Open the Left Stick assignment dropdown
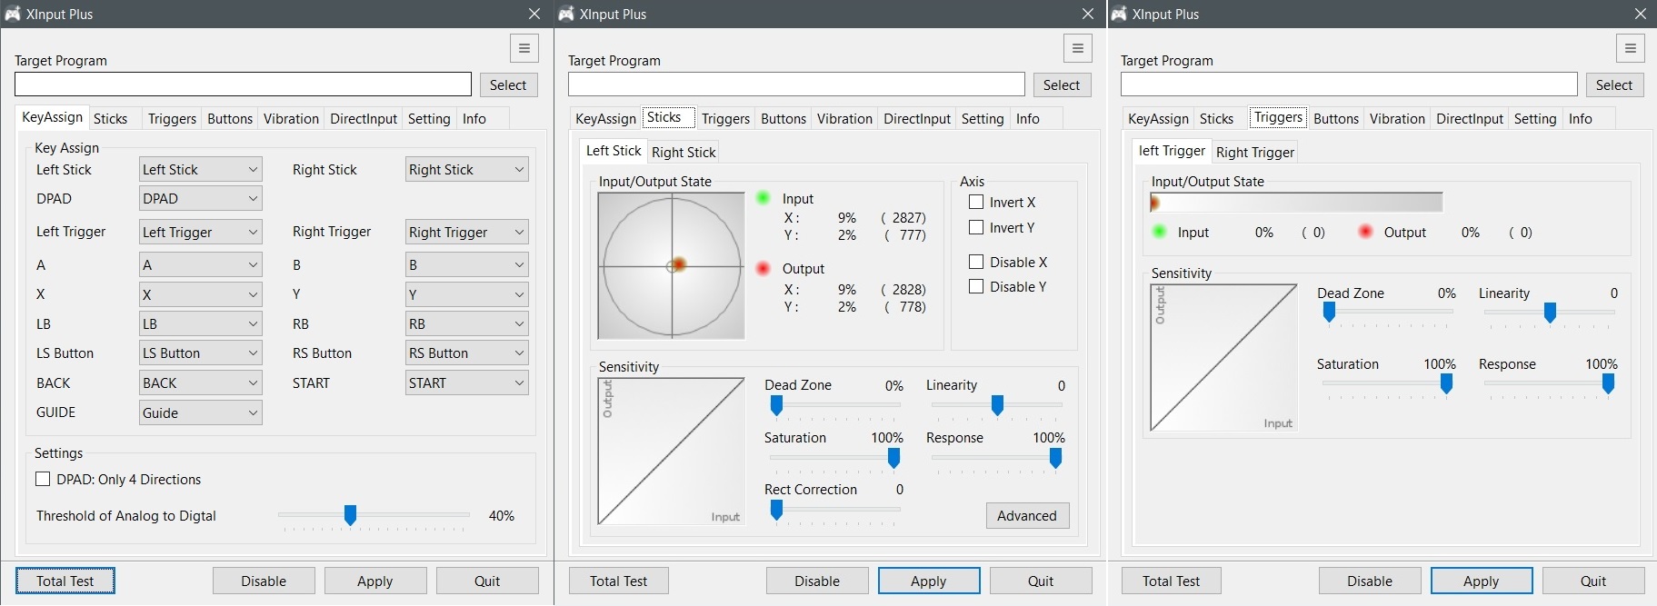 201,169
